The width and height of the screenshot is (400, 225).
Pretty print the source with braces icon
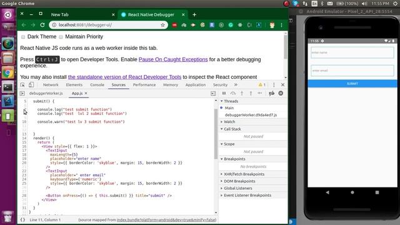[22, 219]
